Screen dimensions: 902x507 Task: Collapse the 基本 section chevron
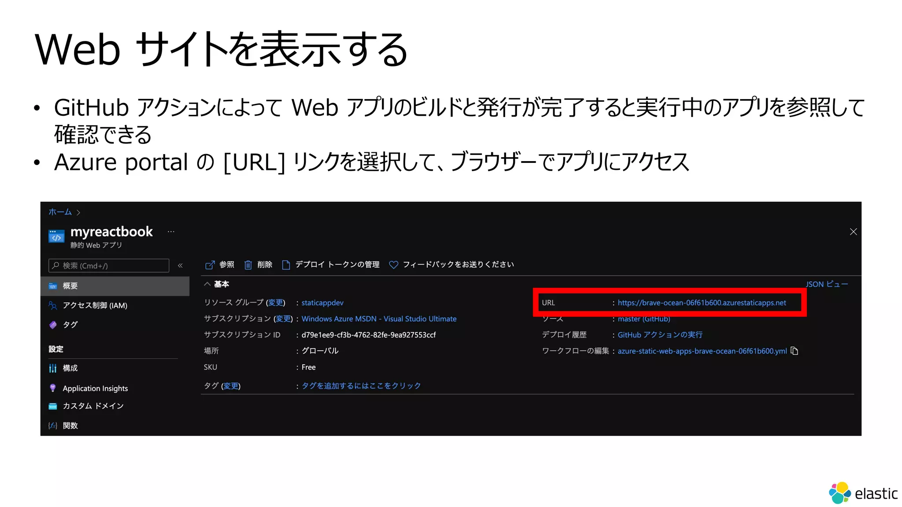[x=207, y=284]
